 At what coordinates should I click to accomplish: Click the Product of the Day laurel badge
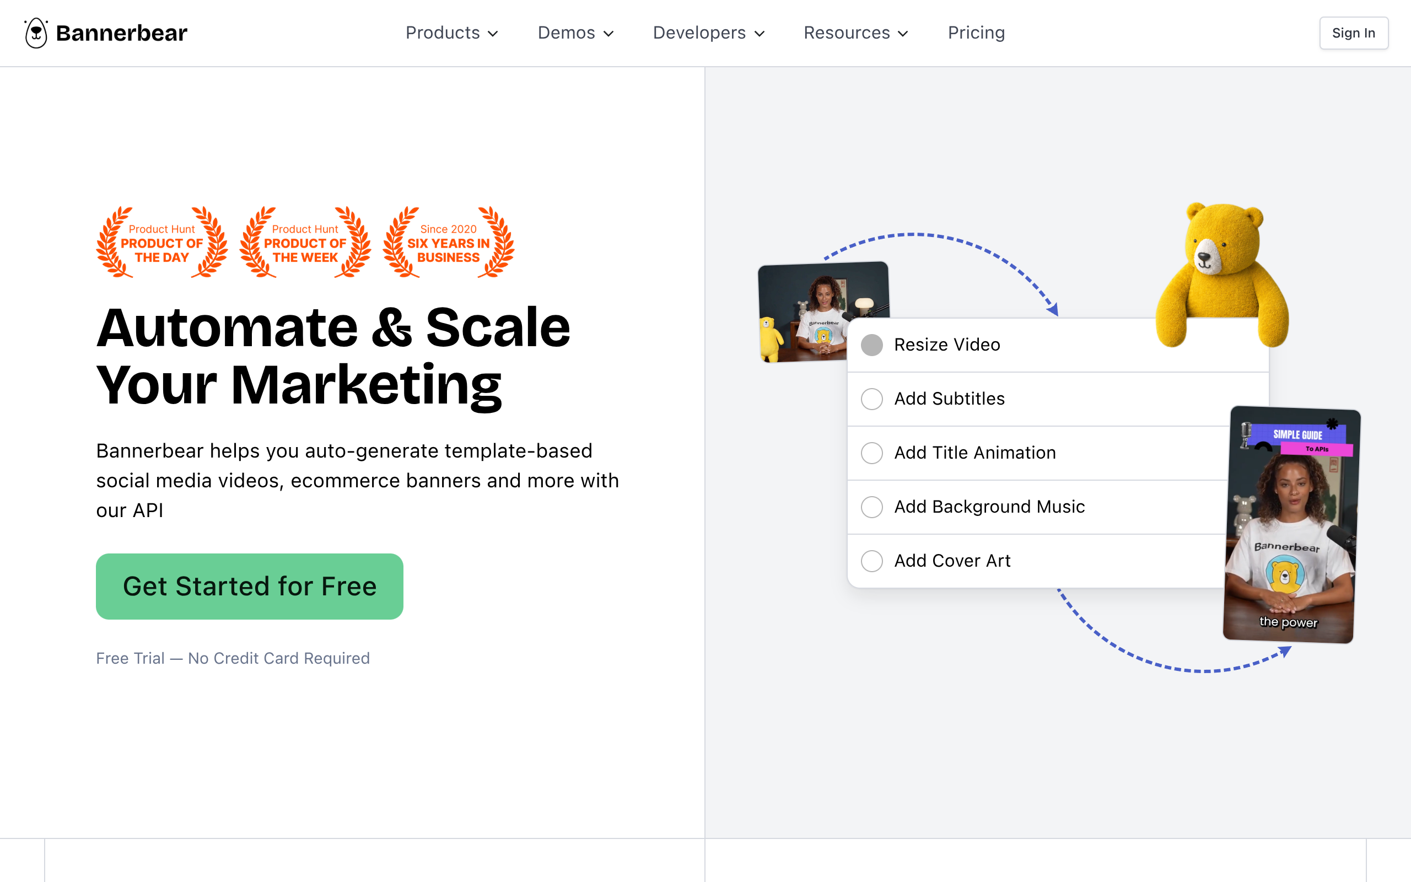click(x=161, y=242)
